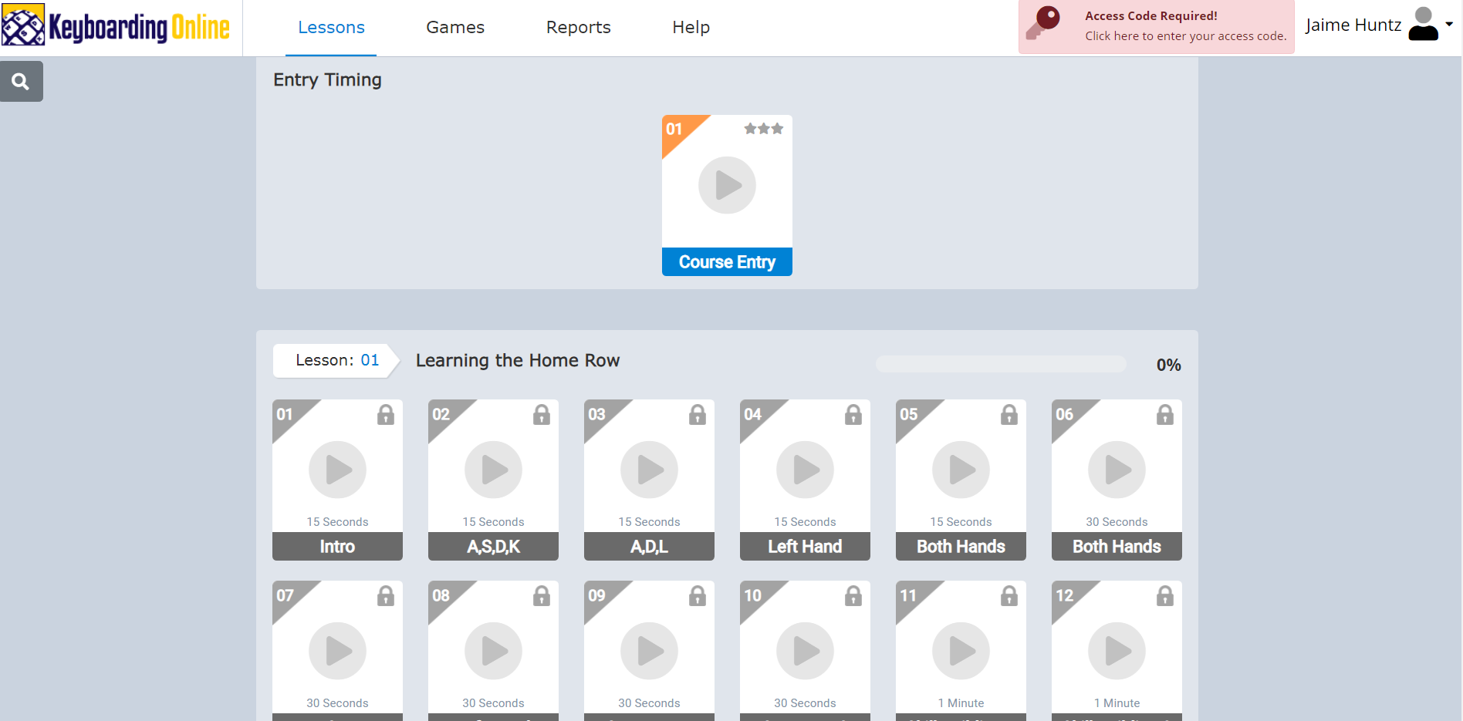Click the Keyboarding Online logo
The height and width of the screenshot is (721, 1463).
click(117, 26)
